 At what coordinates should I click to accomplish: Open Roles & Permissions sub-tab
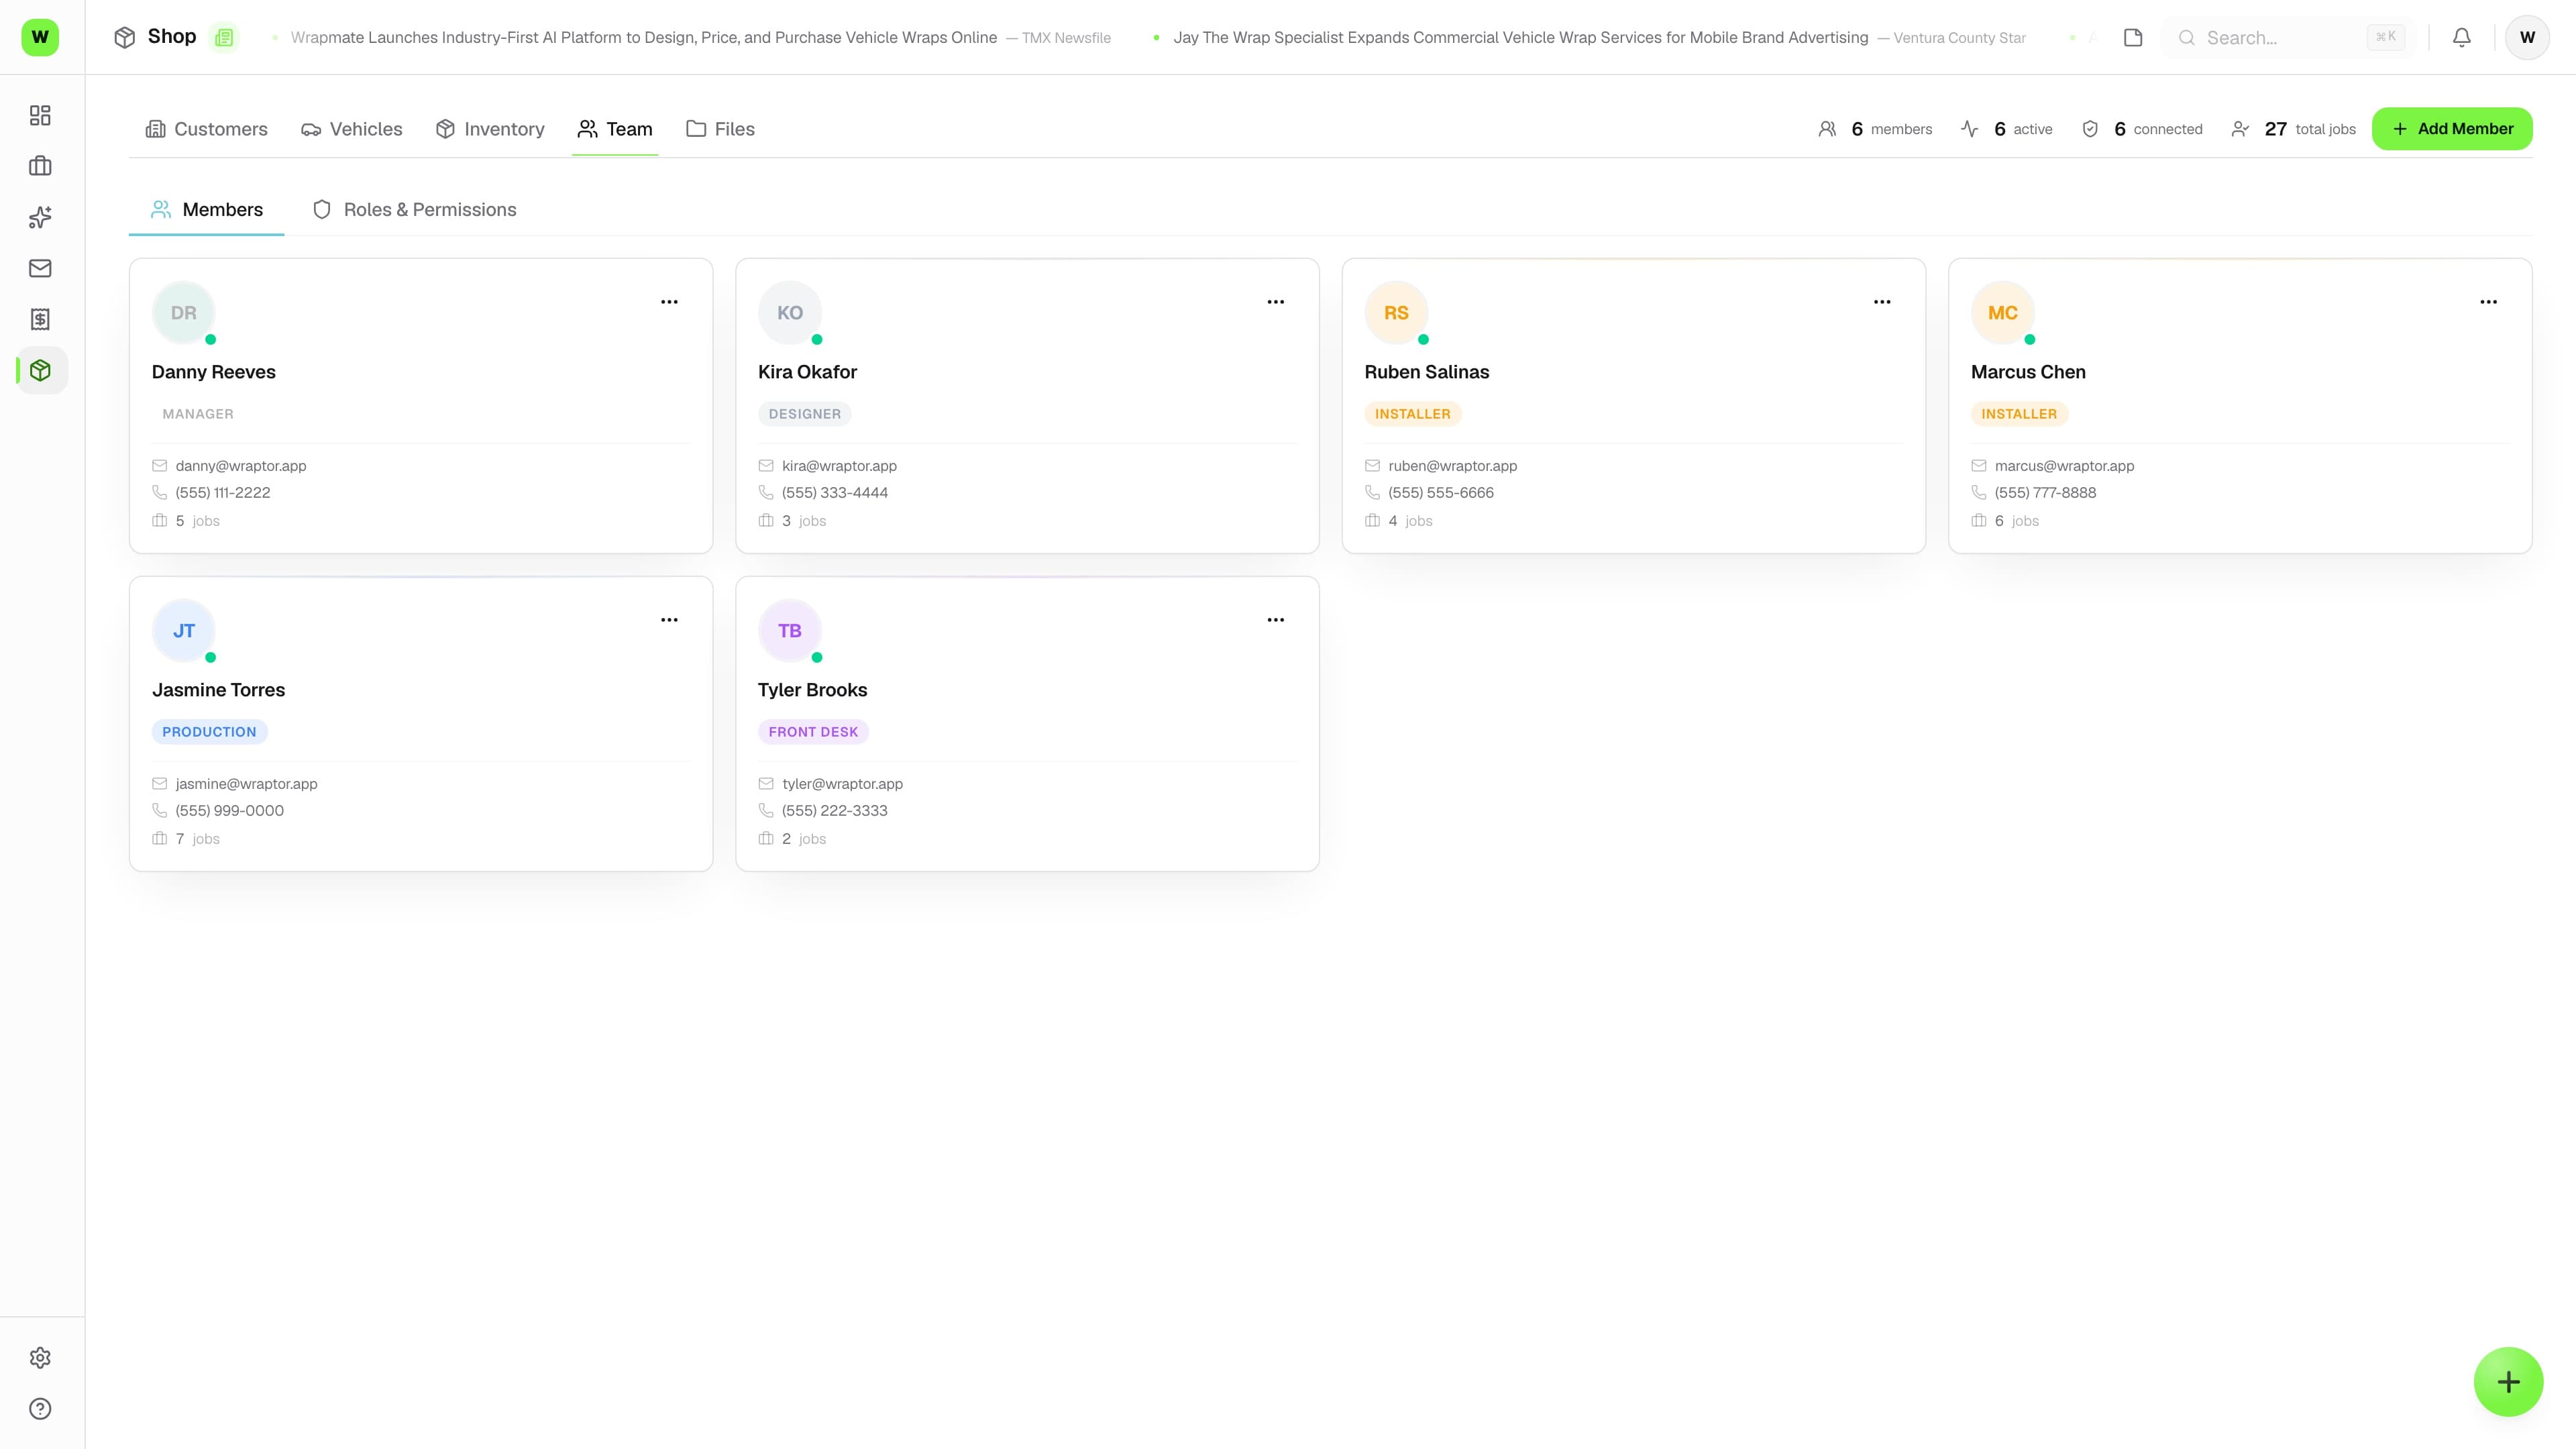415,209
